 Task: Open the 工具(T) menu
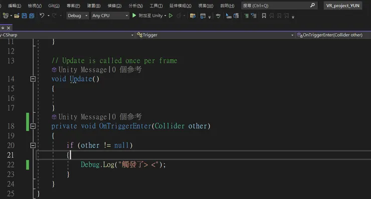point(156,5)
